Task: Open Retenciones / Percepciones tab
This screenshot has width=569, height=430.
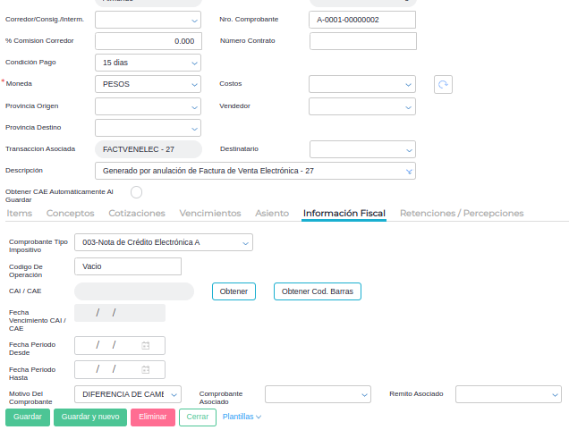Action: click(x=462, y=213)
